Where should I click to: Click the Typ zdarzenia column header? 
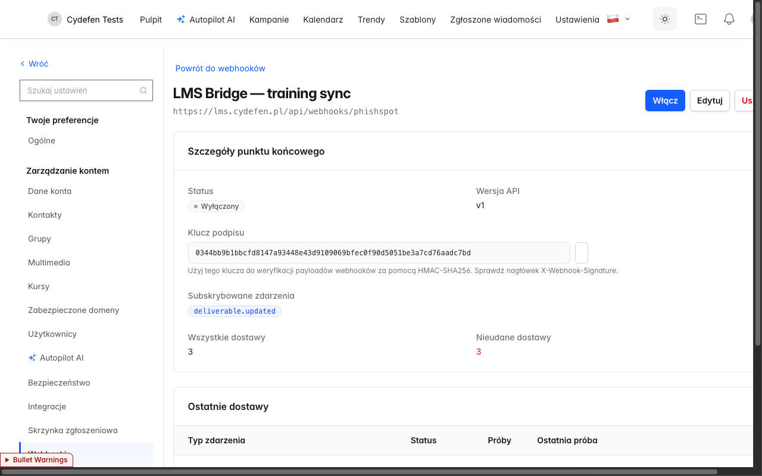click(217, 440)
